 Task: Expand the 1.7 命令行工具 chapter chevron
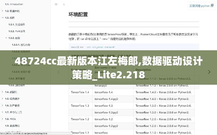[x=2, y=112]
